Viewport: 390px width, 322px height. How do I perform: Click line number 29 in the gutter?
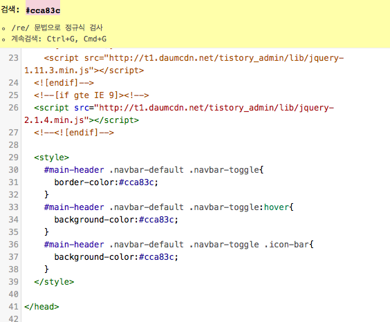(13, 158)
